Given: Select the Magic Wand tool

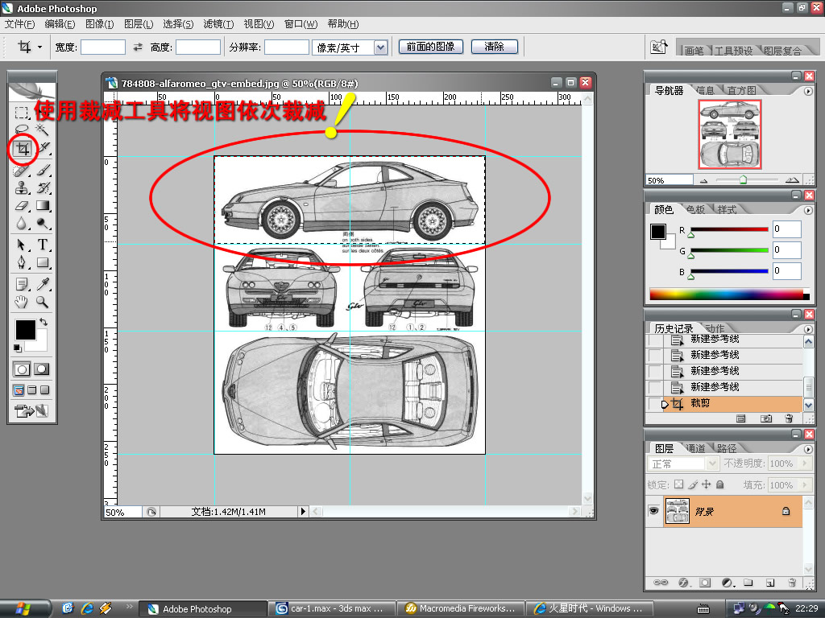Looking at the screenshot, I should click(42, 130).
